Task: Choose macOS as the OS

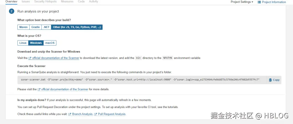Action: (50, 43)
